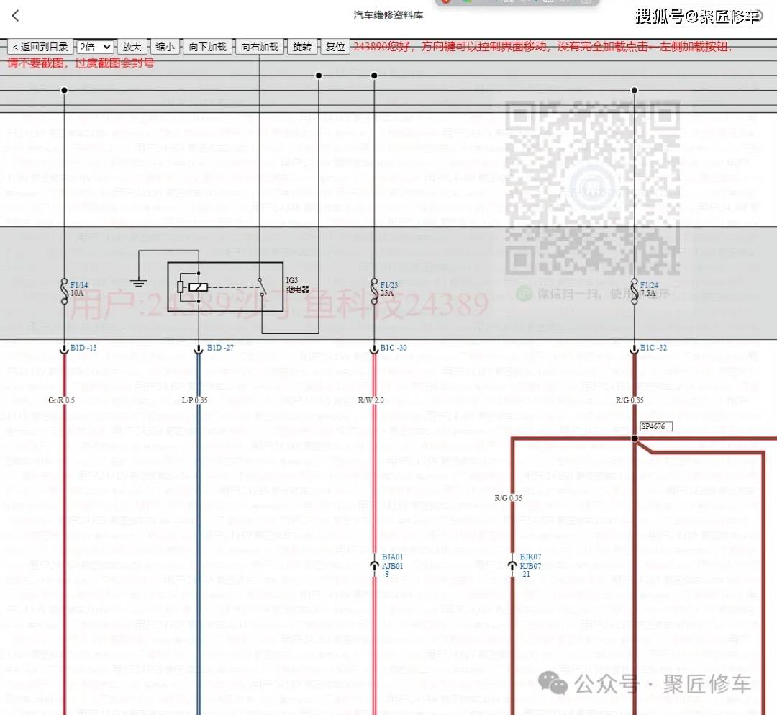Click the 返回到目录 button
Image resolution: width=777 pixels, height=715 pixels.
coord(40,47)
